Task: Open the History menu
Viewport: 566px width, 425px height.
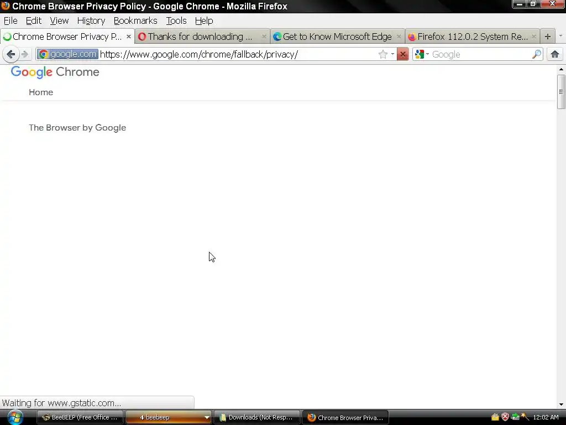Action: [91, 20]
